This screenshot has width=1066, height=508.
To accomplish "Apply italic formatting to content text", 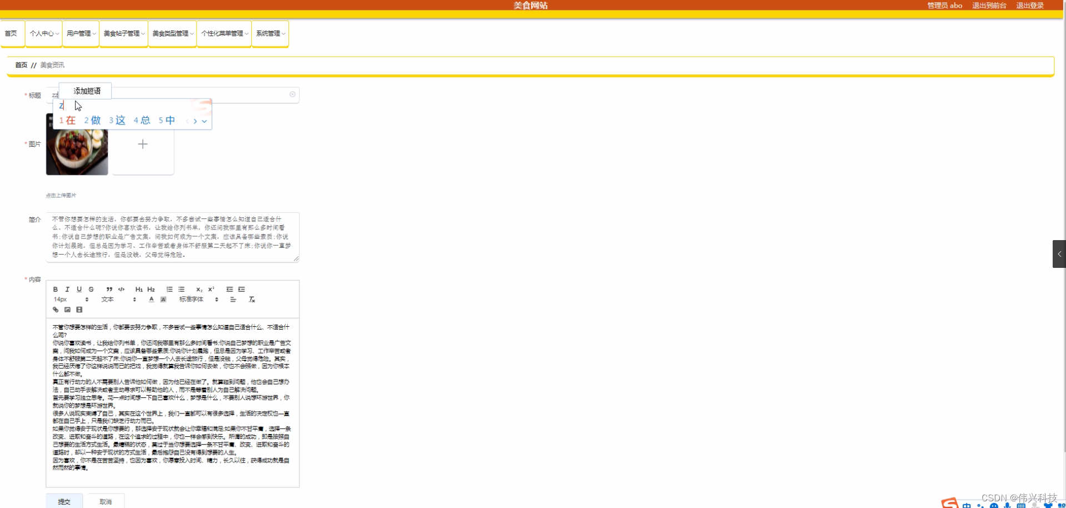I will pyautogui.click(x=67, y=289).
